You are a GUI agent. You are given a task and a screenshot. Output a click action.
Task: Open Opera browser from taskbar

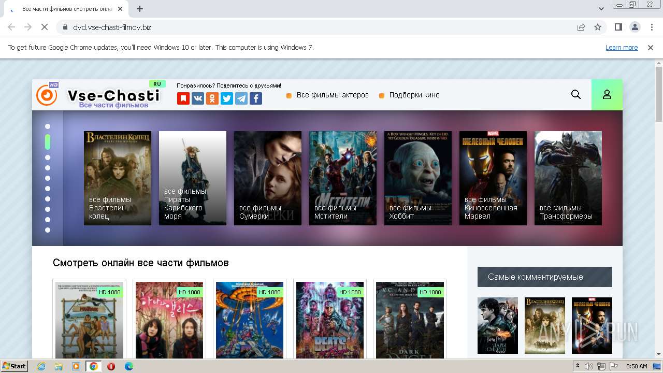111,366
